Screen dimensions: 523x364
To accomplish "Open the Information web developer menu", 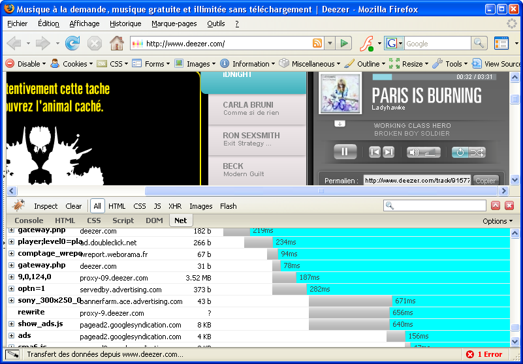I will coord(247,64).
